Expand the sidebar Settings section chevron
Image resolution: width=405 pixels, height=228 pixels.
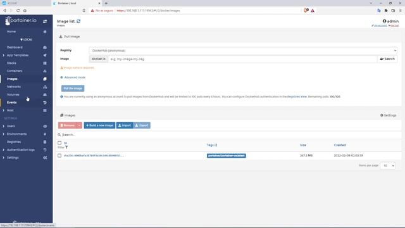point(3,158)
